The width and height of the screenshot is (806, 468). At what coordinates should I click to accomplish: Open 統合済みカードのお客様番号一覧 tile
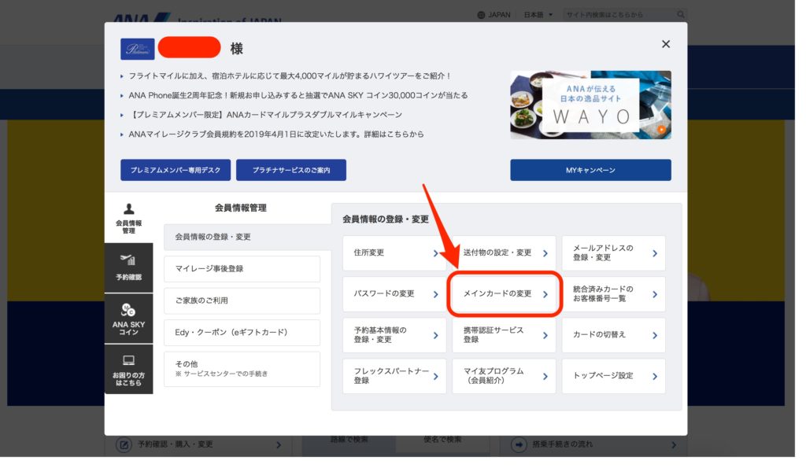(613, 294)
